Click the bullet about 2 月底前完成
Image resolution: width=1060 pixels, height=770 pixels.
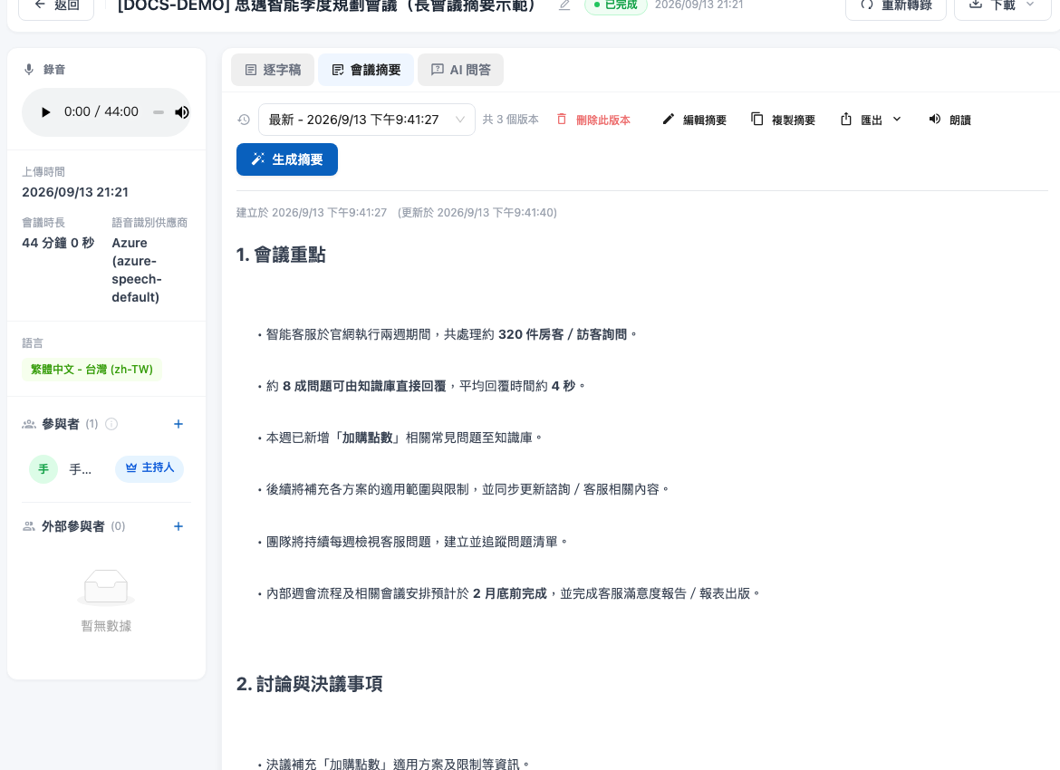point(509,593)
